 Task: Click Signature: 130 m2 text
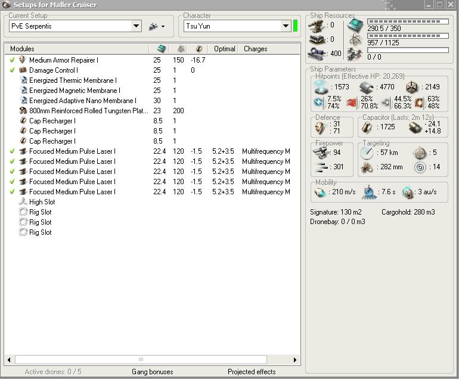click(x=336, y=212)
